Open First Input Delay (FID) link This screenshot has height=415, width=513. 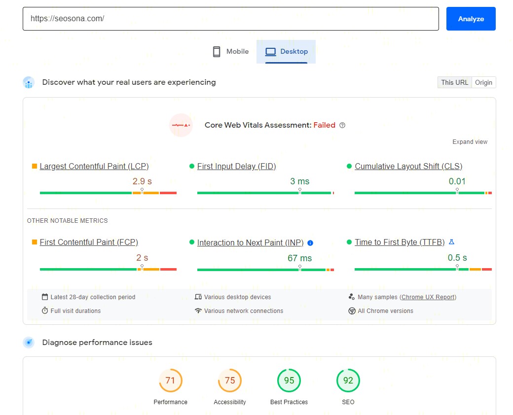237,166
